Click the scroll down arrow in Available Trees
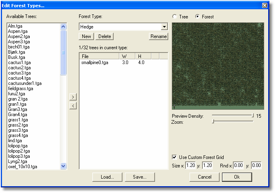 [63, 166]
